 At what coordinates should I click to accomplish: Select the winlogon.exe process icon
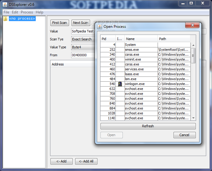click(120, 84)
